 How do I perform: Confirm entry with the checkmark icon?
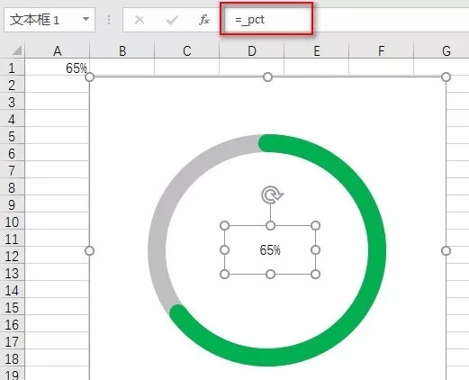pos(172,20)
